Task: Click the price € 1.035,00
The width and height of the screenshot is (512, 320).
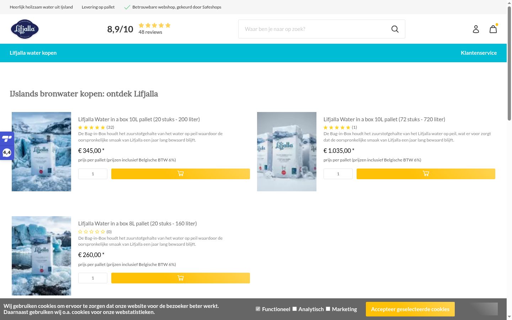Action: 339,151
